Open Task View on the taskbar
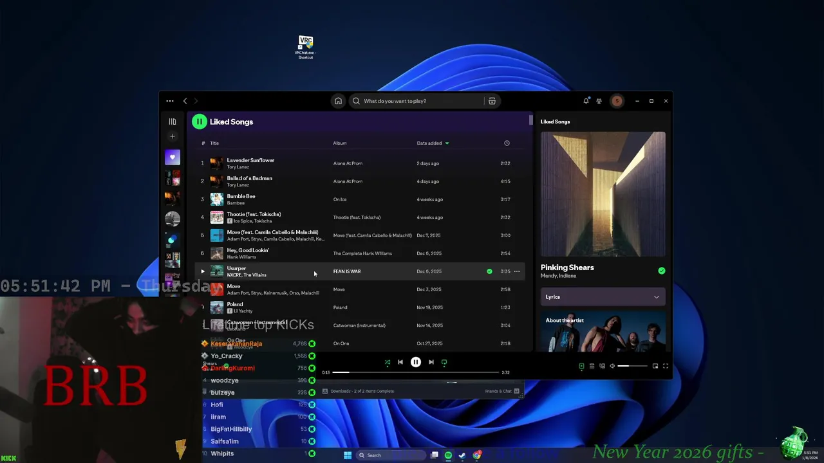This screenshot has height=463, width=824. (435, 455)
